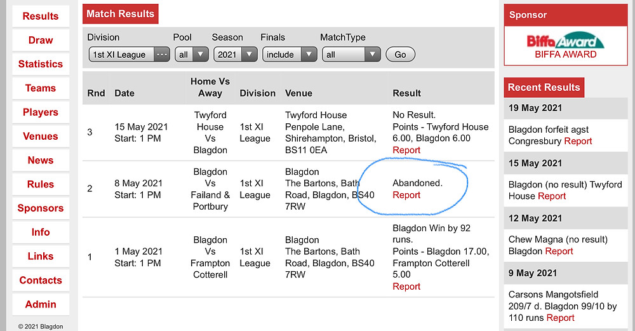Screen dimensions: 635x331
Task: Open the Teams section
Action: [x=41, y=88]
